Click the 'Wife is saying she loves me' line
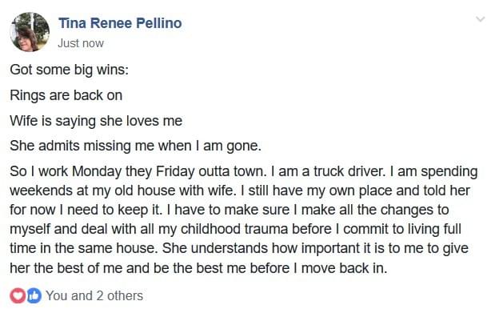 [96, 121]
